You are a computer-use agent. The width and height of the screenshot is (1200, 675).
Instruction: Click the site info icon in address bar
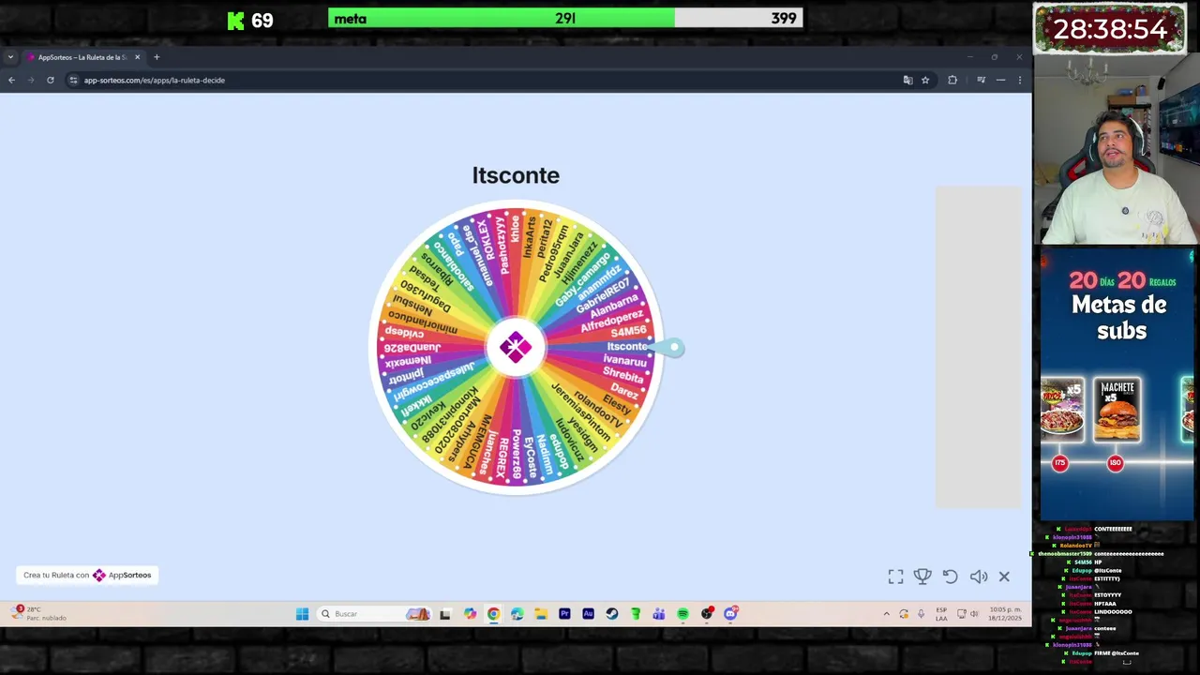tap(73, 80)
